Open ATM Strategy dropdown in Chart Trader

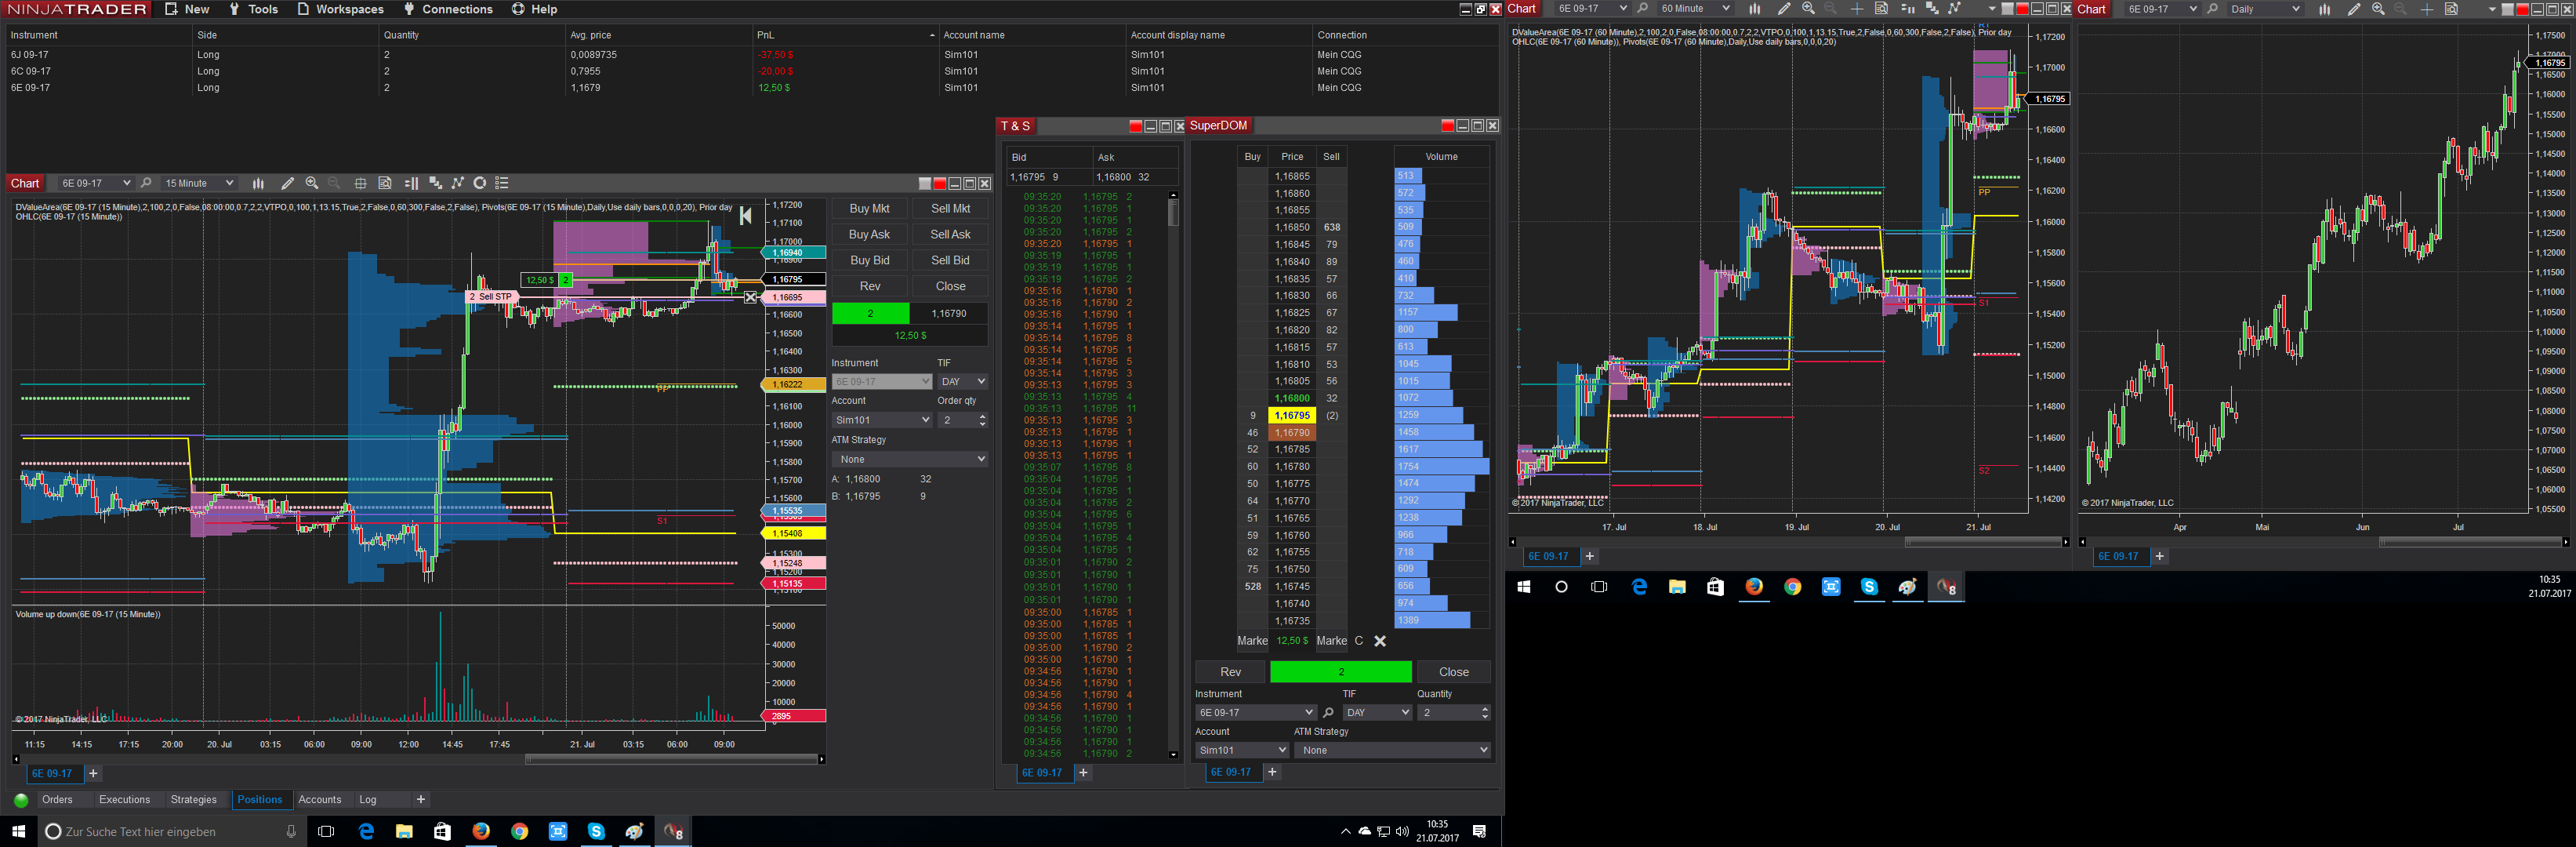pos(910,459)
